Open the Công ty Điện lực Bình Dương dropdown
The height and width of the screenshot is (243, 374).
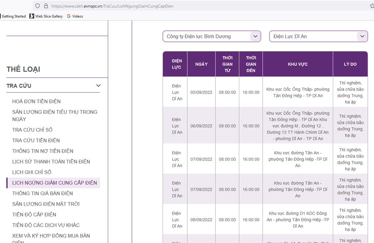click(x=212, y=36)
